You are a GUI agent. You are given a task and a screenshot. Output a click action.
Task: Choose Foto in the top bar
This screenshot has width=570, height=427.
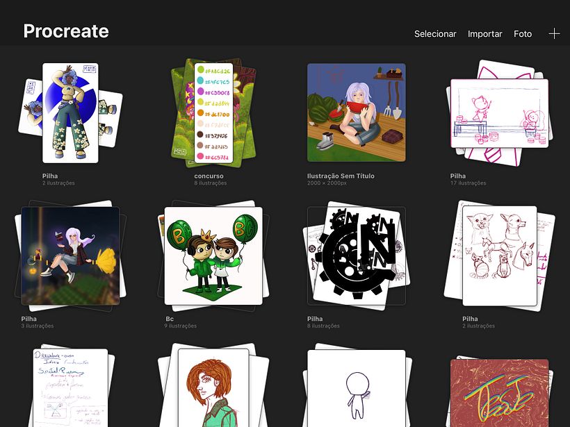point(523,34)
